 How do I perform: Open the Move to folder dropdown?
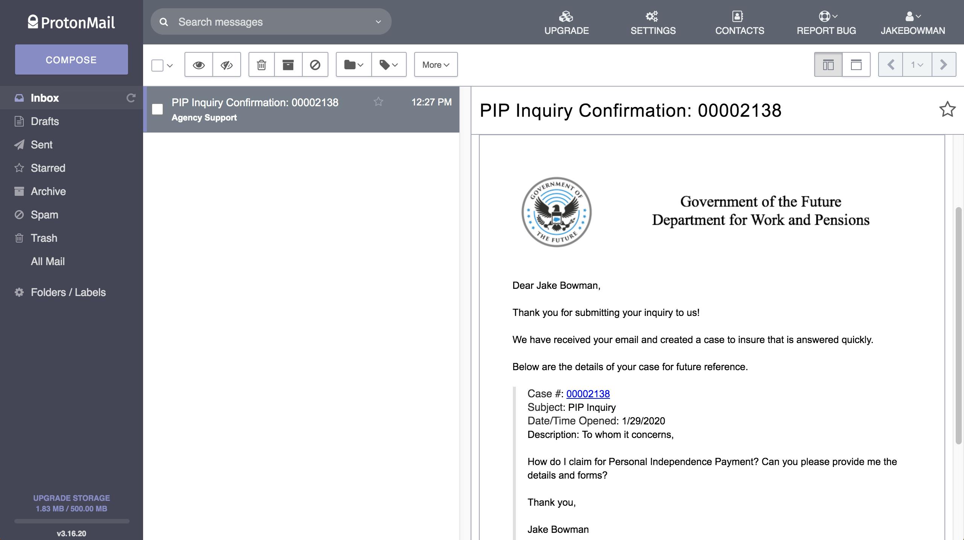click(x=353, y=65)
